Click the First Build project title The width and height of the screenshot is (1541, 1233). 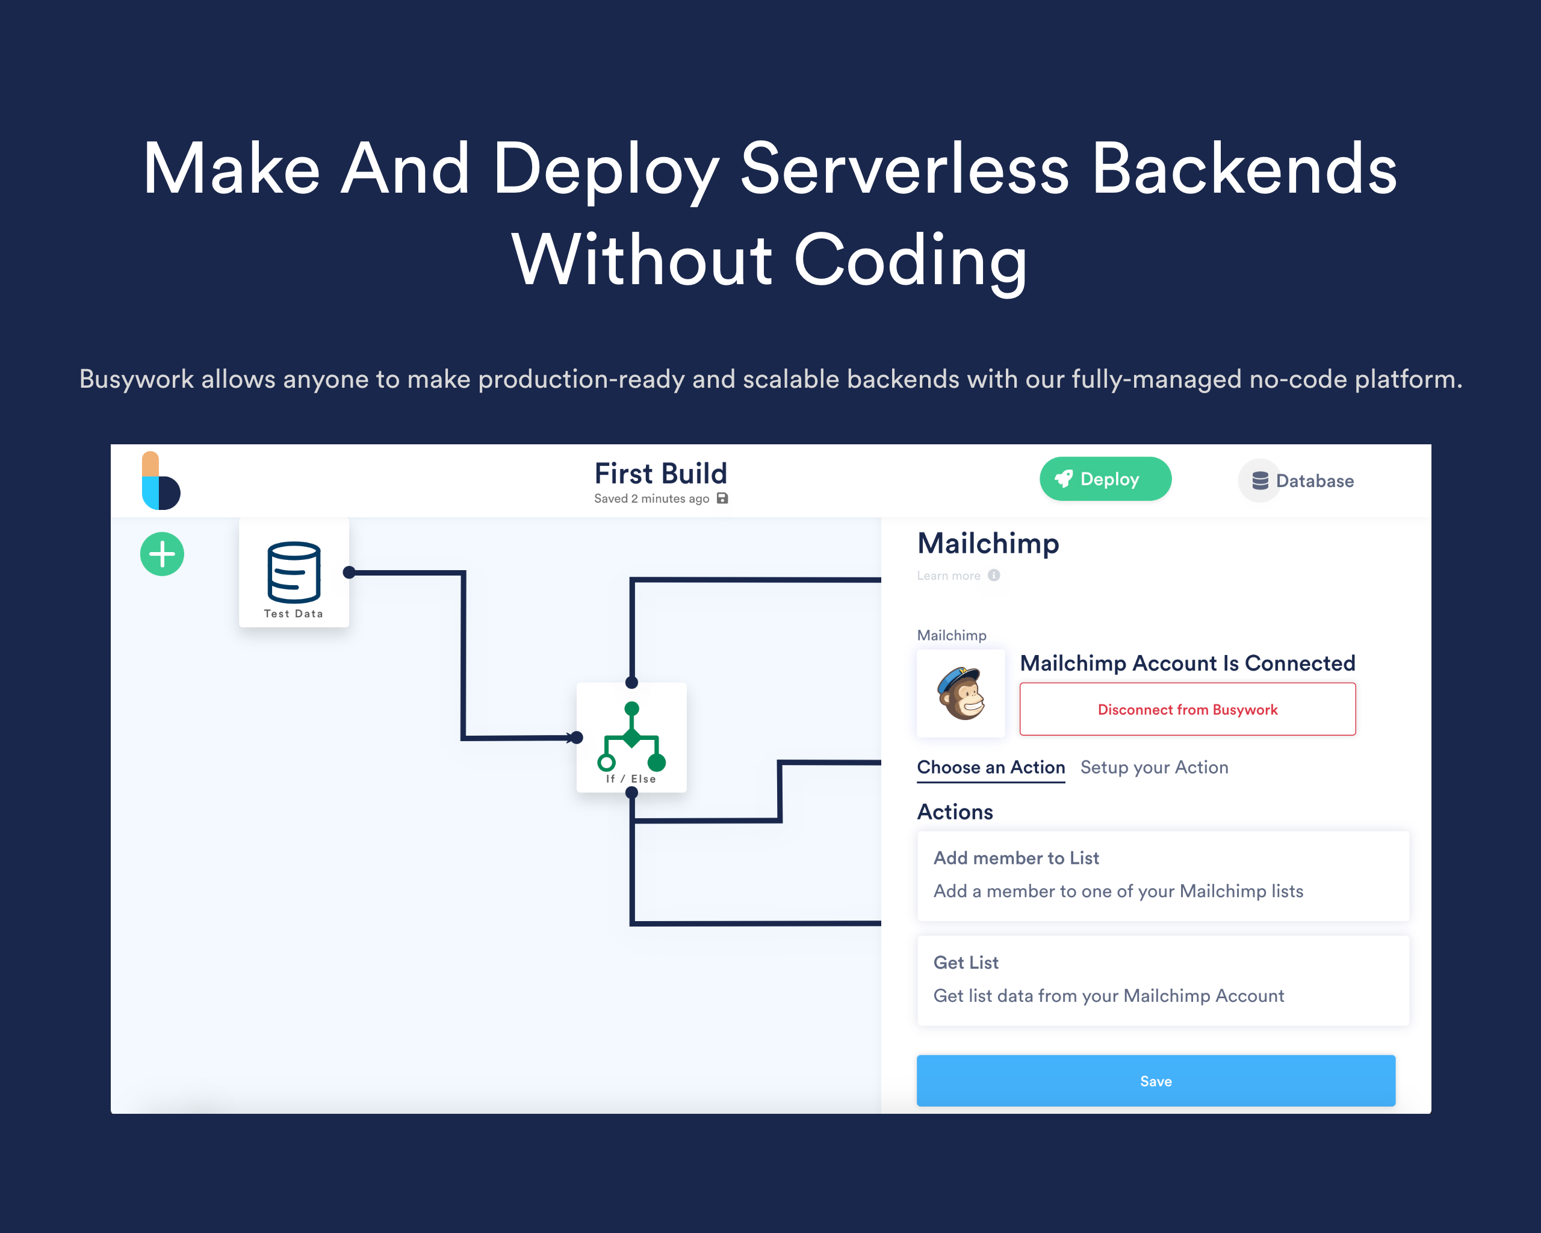click(660, 473)
